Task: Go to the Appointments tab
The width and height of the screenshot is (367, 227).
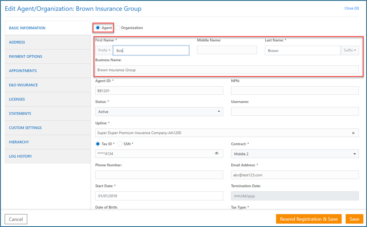Action: [x=48, y=71]
